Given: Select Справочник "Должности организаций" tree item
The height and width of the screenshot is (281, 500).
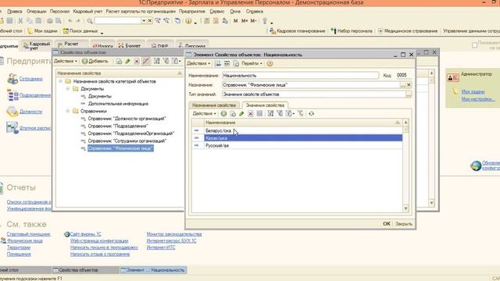Looking at the screenshot, I should tap(127, 119).
